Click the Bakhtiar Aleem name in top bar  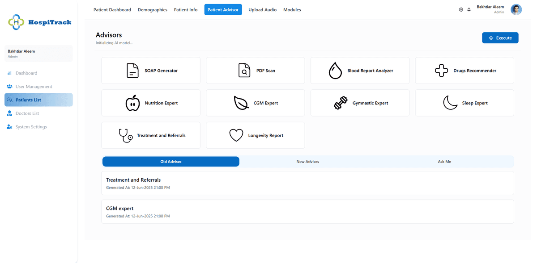point(490,7)
